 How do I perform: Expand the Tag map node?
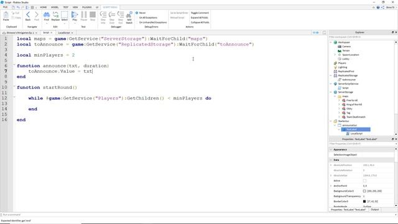(x=339, y=113)
